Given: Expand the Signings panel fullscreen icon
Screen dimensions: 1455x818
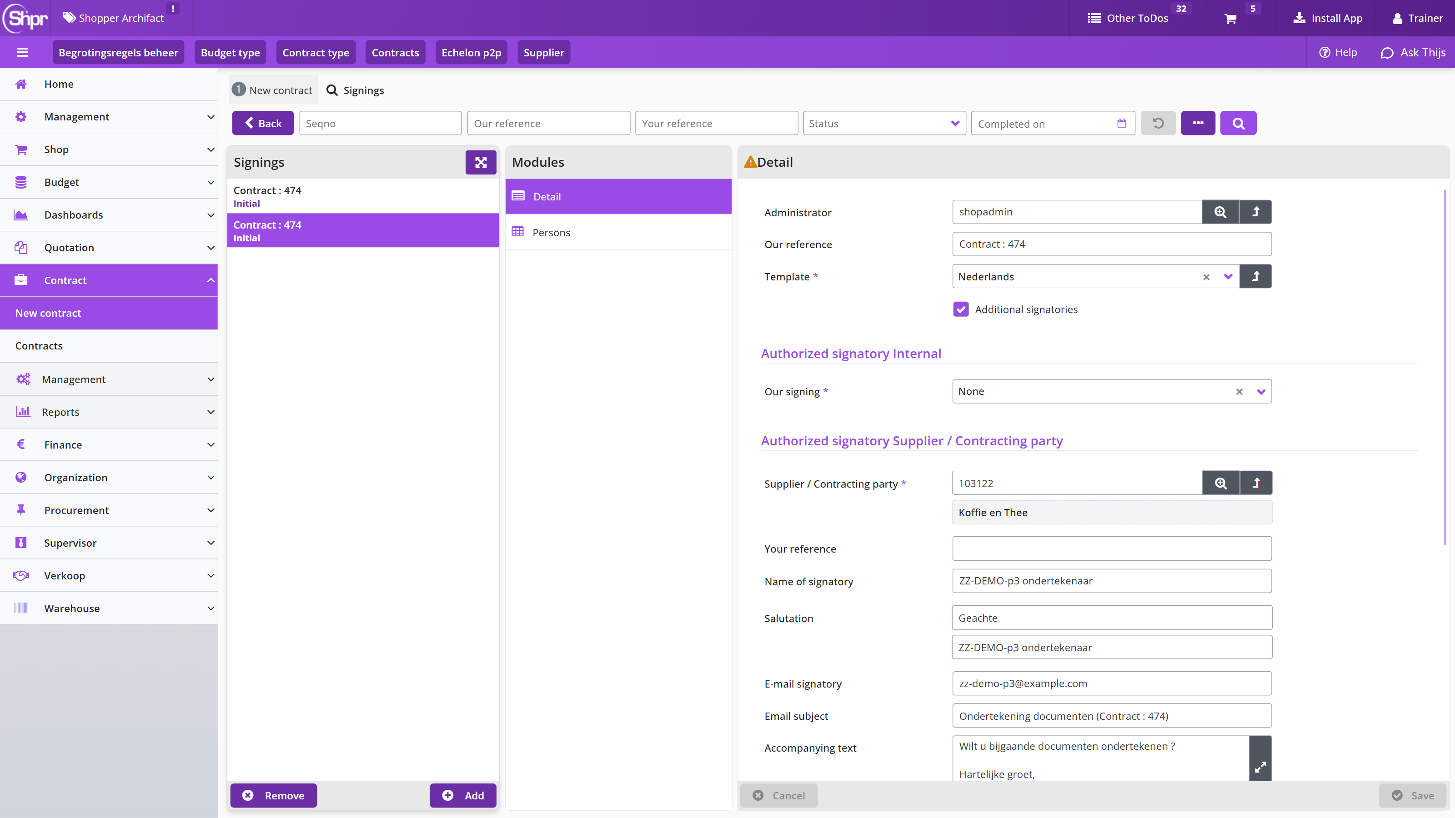Looking at the screenshot, I should pyautogui.click(x=481, y=162).
